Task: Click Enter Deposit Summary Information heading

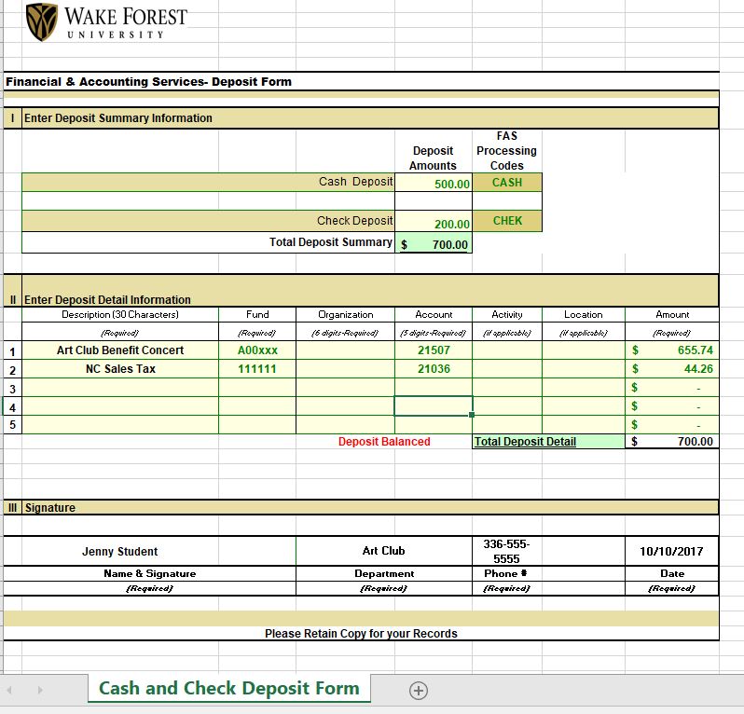Action: [118, 118]
